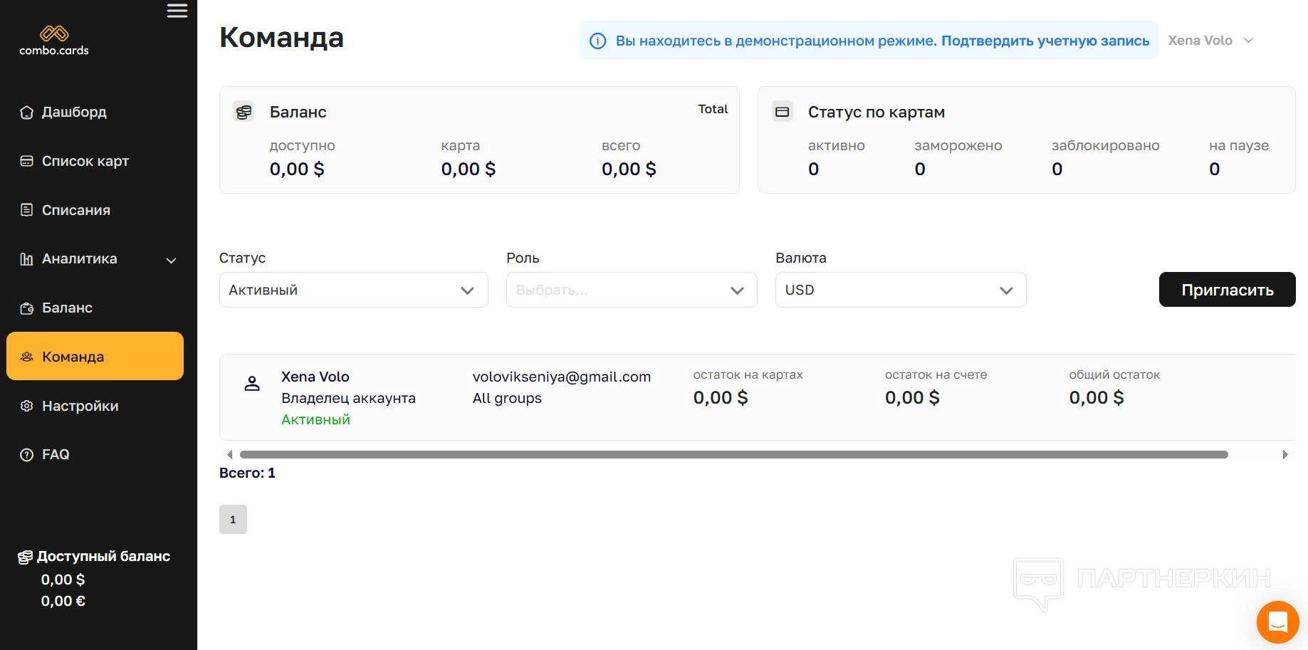Expand the Аналитика submenu chevron
Screen dimensions: 1308x650
pyautogui.click(x=171, y=260)
